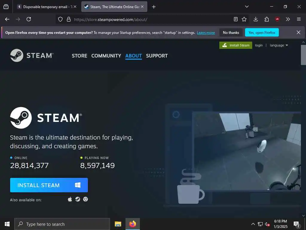Click the large blue INSTALL STEAM button
This screenshot has height=230, width=306.
pos(49,185)
